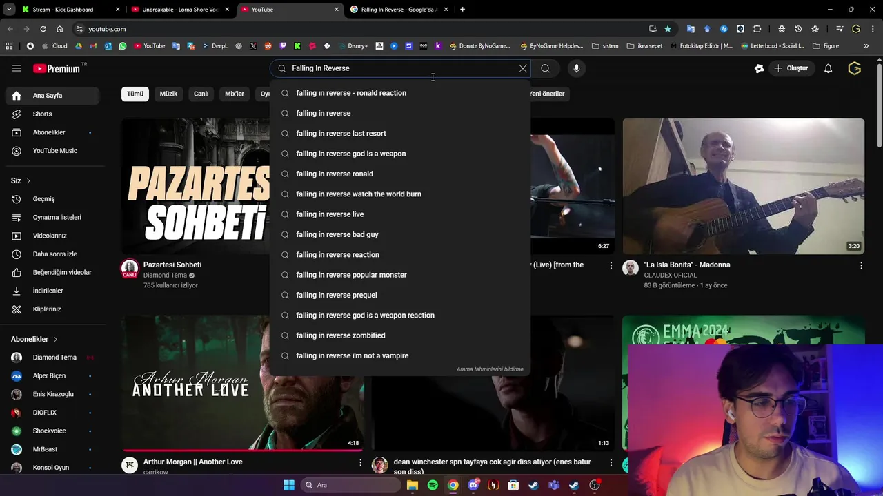883x496 pixels.
Task: Open the Figure bookmarks folder
Action: pos(826,46)
